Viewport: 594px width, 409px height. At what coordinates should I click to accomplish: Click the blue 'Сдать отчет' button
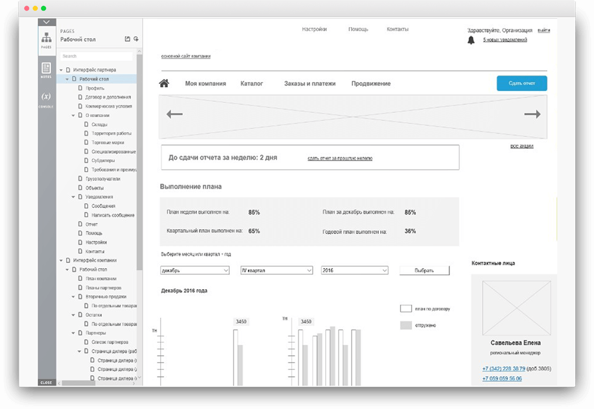click(522, 84)
